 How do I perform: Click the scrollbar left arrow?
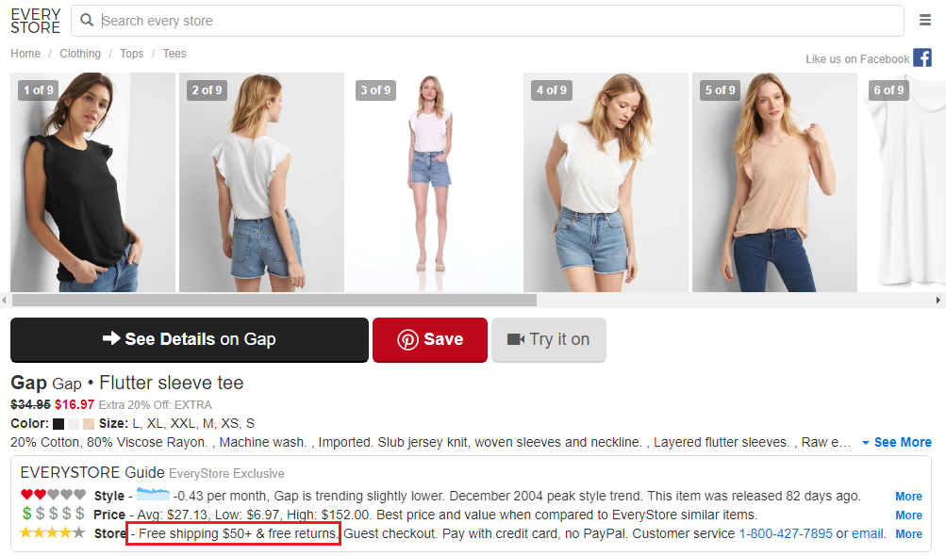click(4, 300)
